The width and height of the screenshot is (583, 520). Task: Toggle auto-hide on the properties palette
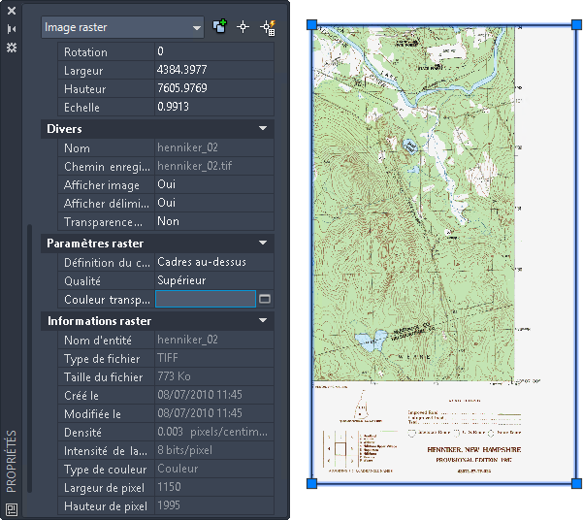pos(12,29)
